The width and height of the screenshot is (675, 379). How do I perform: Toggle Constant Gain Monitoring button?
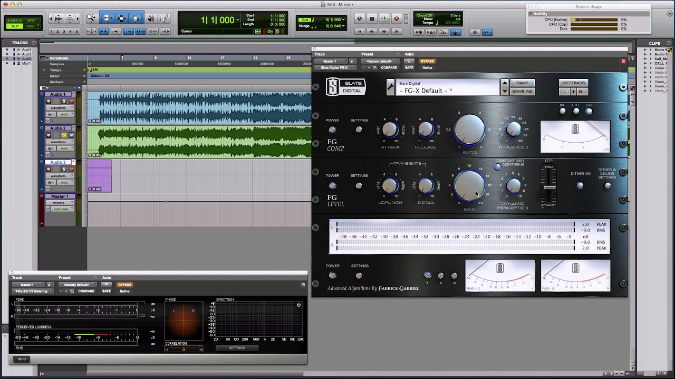tap(497, 167)
